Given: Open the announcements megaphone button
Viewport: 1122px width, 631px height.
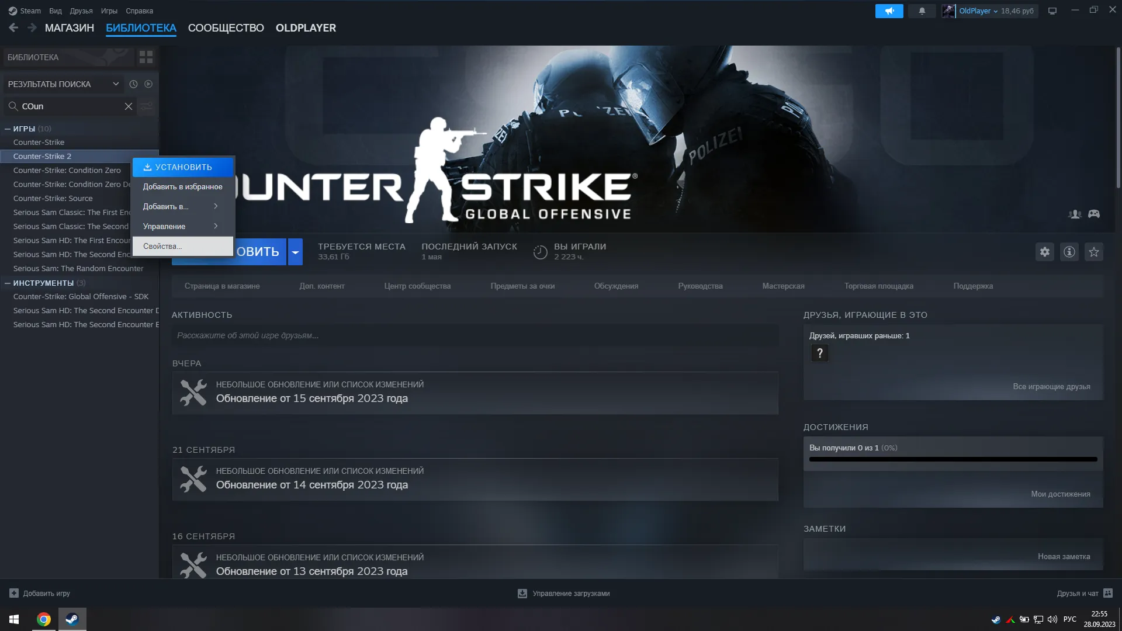Looking at the screenshot, I should pos(889,11).
